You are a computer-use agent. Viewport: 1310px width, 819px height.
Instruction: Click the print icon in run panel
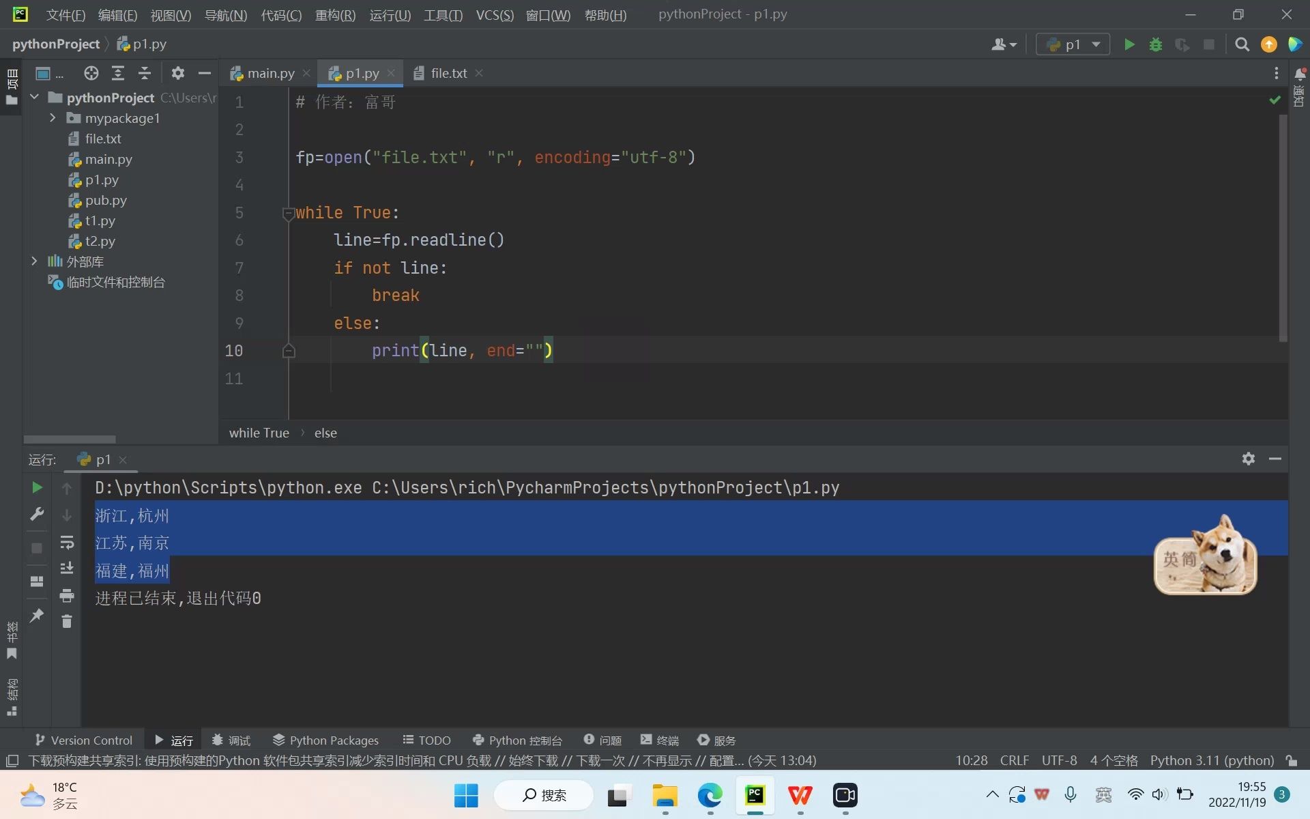(66, 596)
